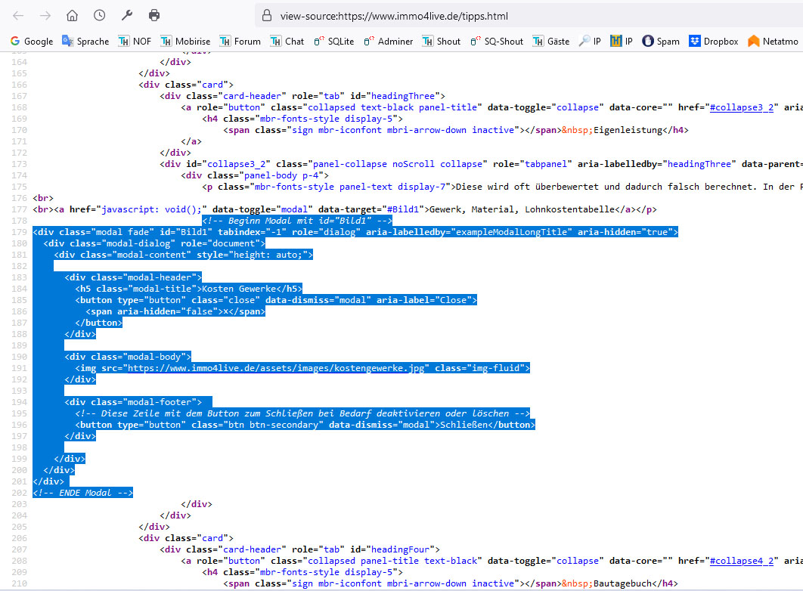Open the Adminer bookmark
803x591 pixels.
coord(388,42)
